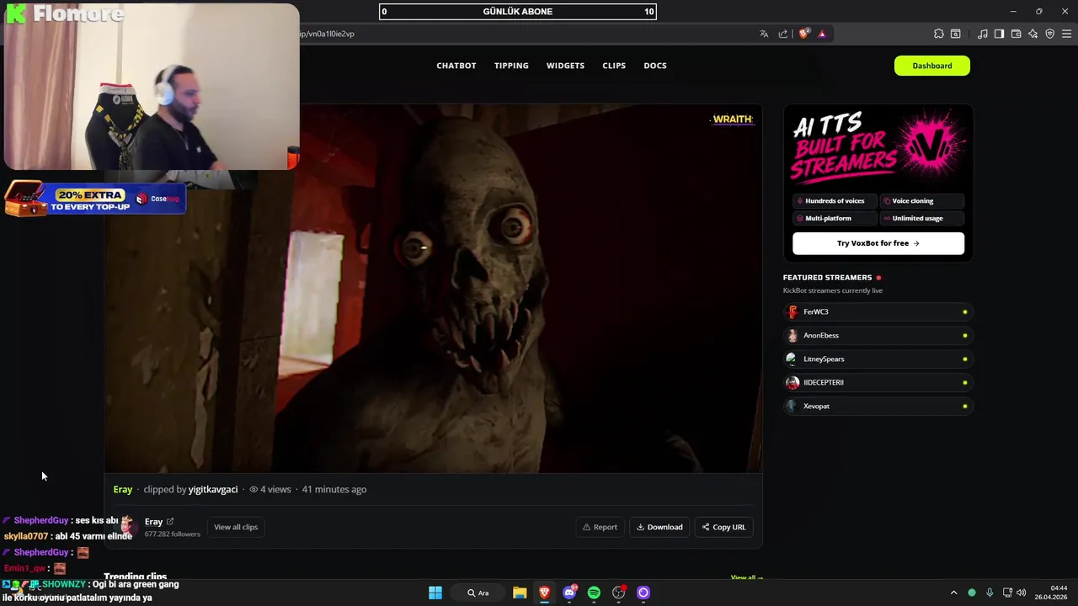
Task: Click the green Dashboard button
Action: [932, 66]
